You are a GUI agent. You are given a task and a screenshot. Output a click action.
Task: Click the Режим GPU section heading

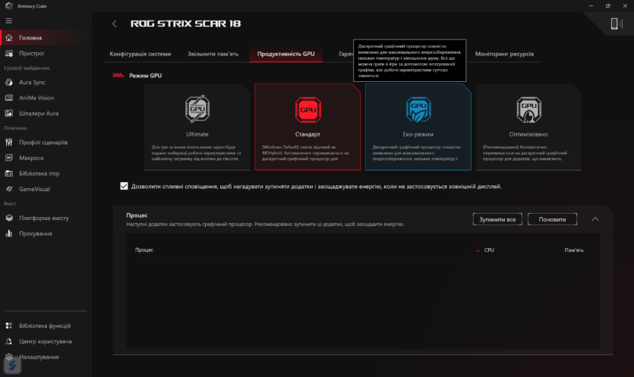(x=146, y=76)
